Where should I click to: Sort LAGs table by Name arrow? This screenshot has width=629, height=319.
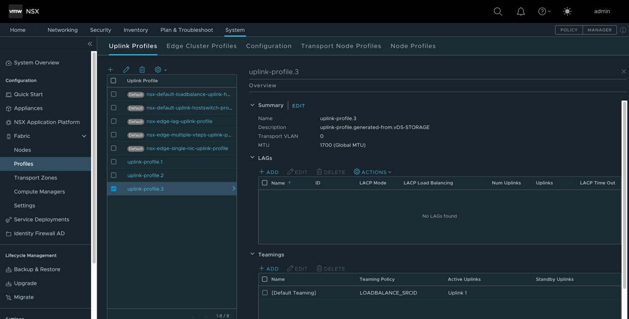289,183
